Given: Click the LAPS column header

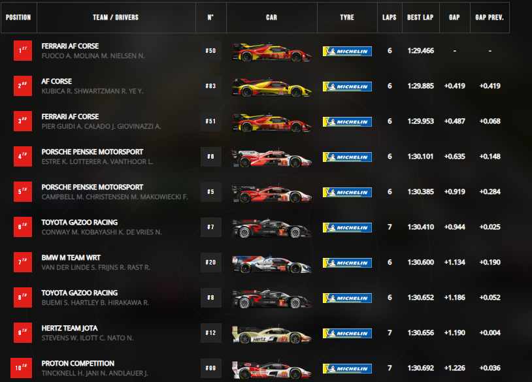Looking at the screenshot, I should pyautogui.click(x=390, y=17).
